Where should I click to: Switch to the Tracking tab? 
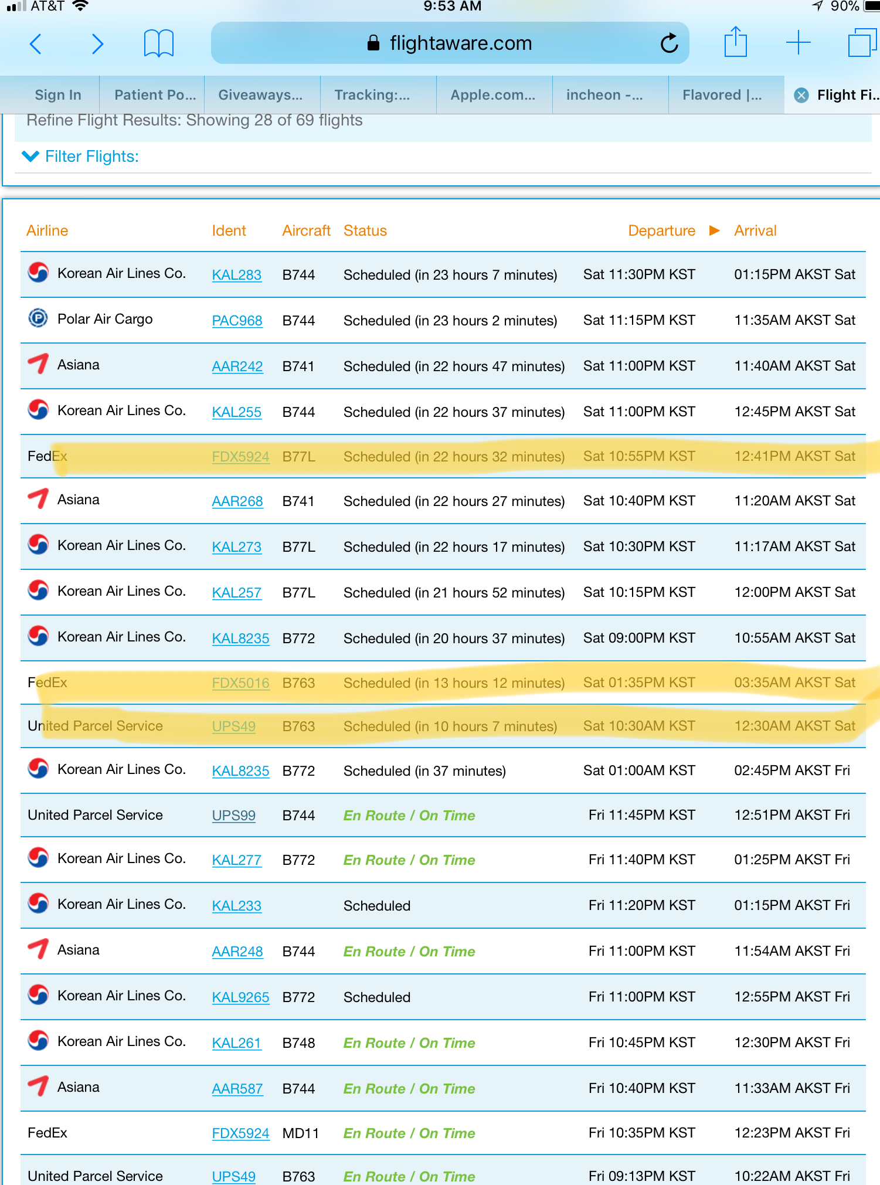[x=372, y=95]
